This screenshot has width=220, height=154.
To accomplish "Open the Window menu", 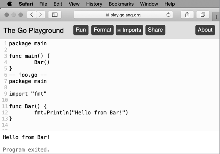I will 149,4.
